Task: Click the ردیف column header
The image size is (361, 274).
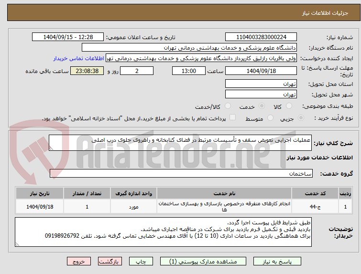Action: click(345, 193)
